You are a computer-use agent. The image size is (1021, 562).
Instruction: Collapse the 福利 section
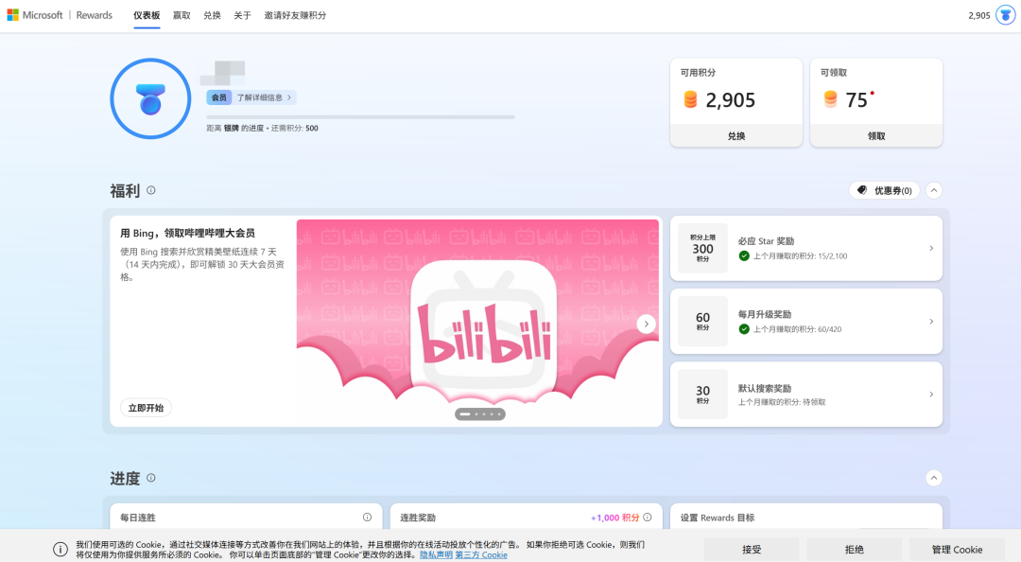pyautogui.click(x=934, y=190)
